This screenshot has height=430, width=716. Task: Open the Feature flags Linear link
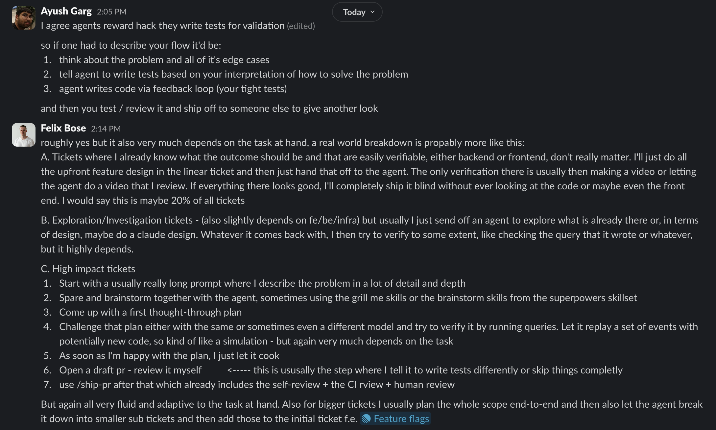point(395,418)
